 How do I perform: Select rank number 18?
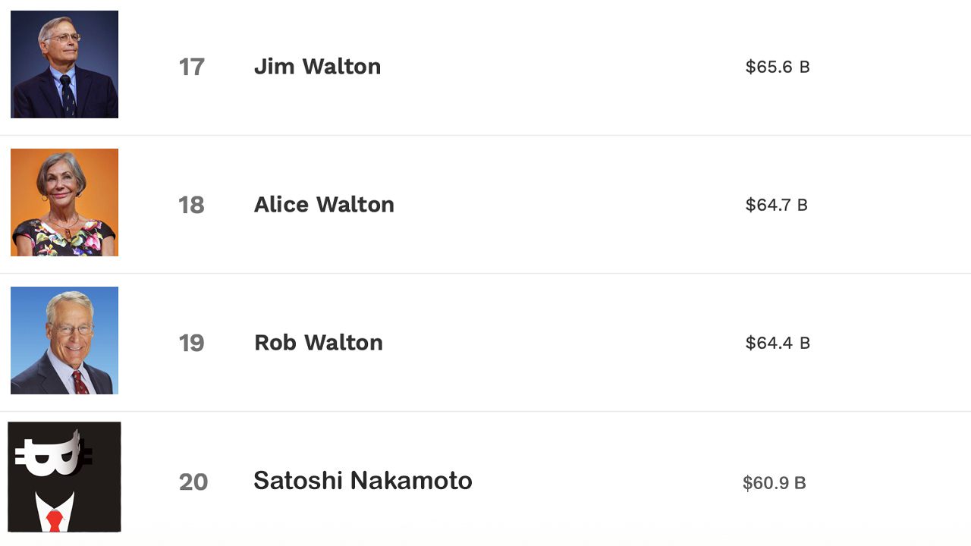191,206
